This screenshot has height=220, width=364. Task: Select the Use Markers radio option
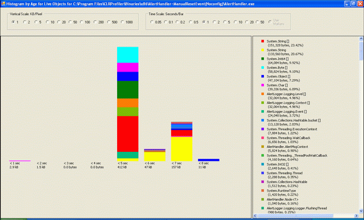270,22
